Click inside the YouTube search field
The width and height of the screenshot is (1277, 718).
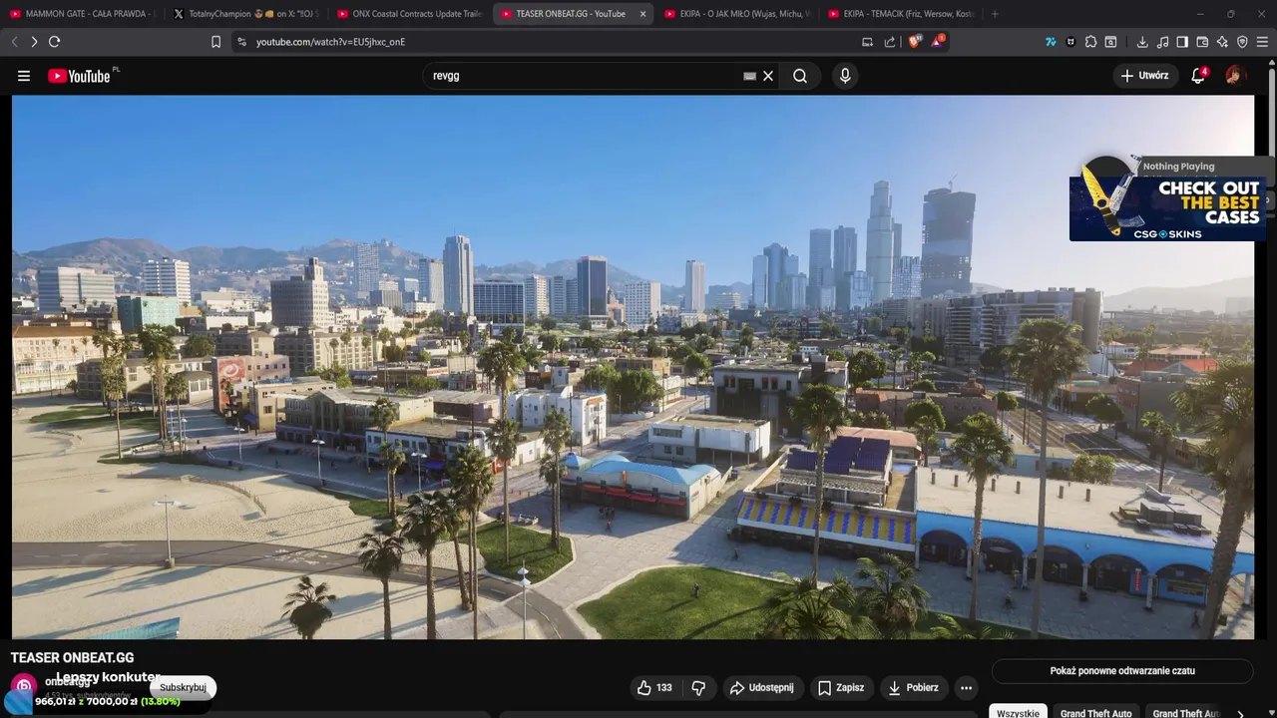(584, 76)
